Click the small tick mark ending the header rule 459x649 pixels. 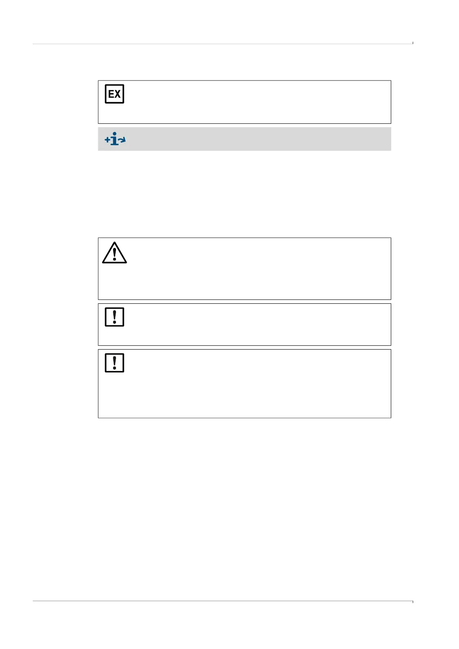tap(413, 43)
